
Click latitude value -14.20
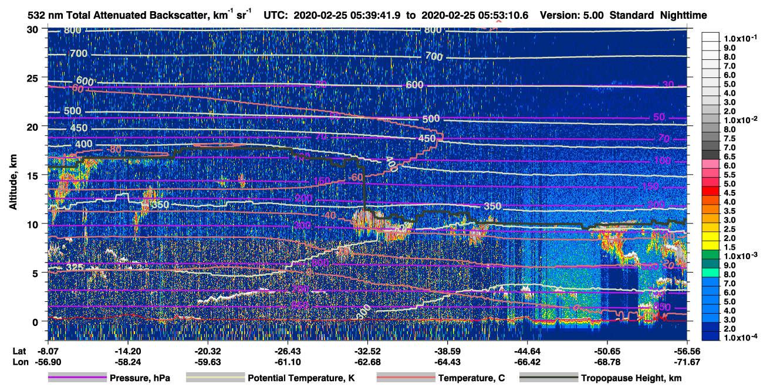click(127, 351)
